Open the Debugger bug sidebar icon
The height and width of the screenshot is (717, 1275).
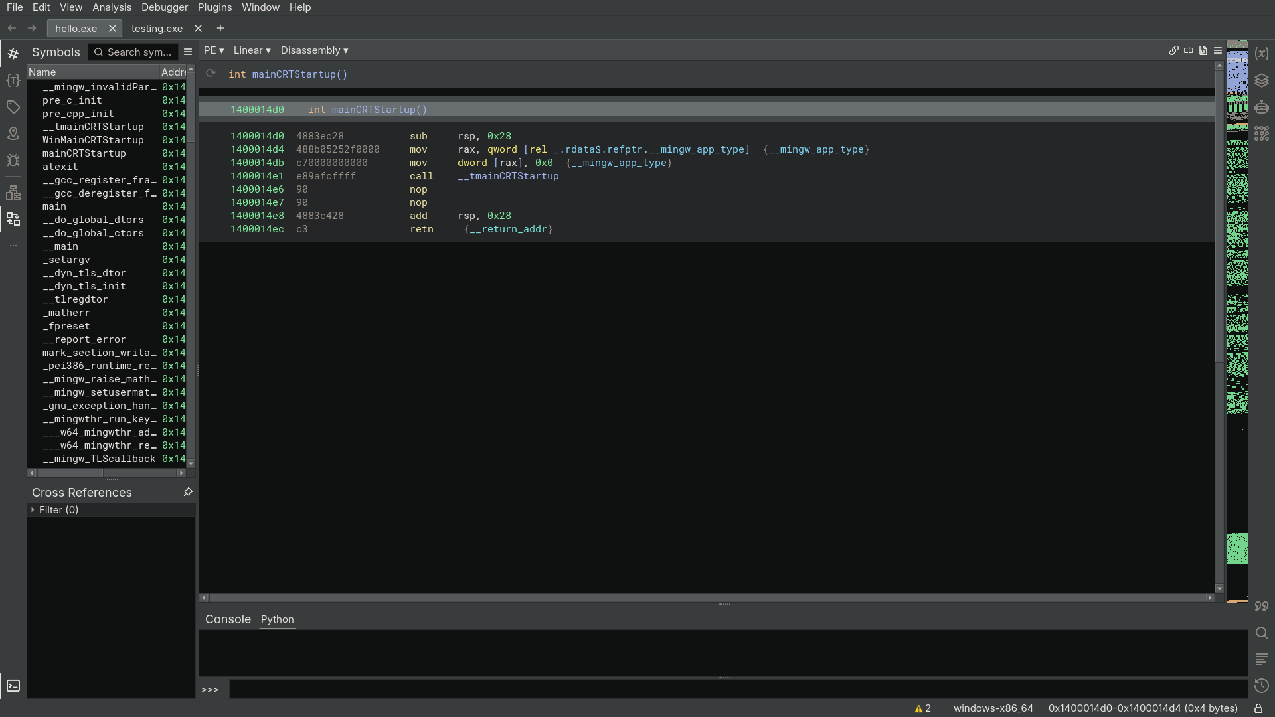click(13, 160)
